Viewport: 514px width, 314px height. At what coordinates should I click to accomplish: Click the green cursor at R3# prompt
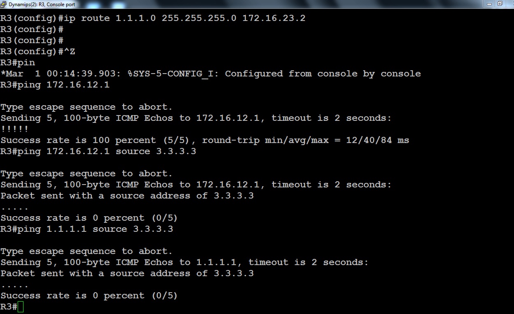click(21, 307)
